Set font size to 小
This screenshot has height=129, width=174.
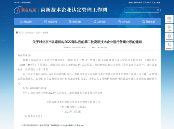tap(105, 47)
